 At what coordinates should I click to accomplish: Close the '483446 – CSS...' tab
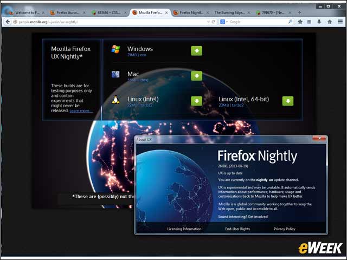pyautogui.click(x=125, y=13)
